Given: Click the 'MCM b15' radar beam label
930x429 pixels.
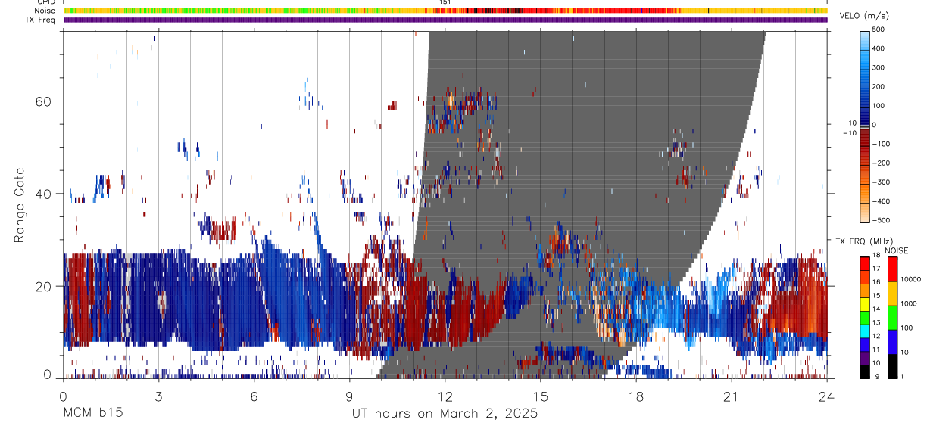Looking at the screenshot, I should pos(92,413).
